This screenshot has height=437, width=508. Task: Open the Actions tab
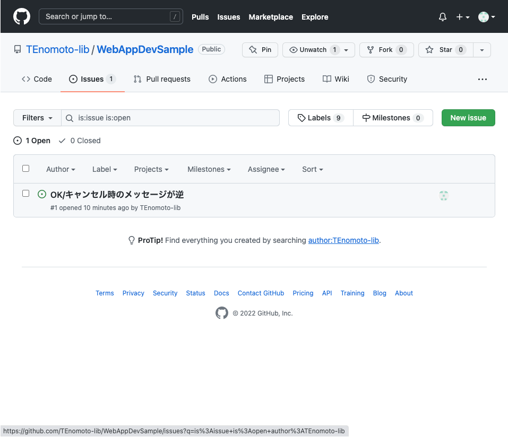227,79
